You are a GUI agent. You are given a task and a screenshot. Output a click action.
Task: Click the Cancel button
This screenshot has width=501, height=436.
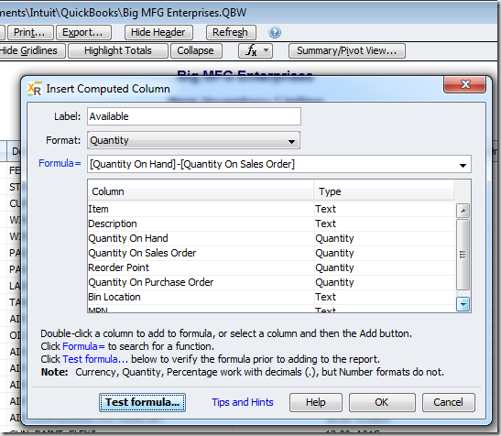click(x=449, y=402)
